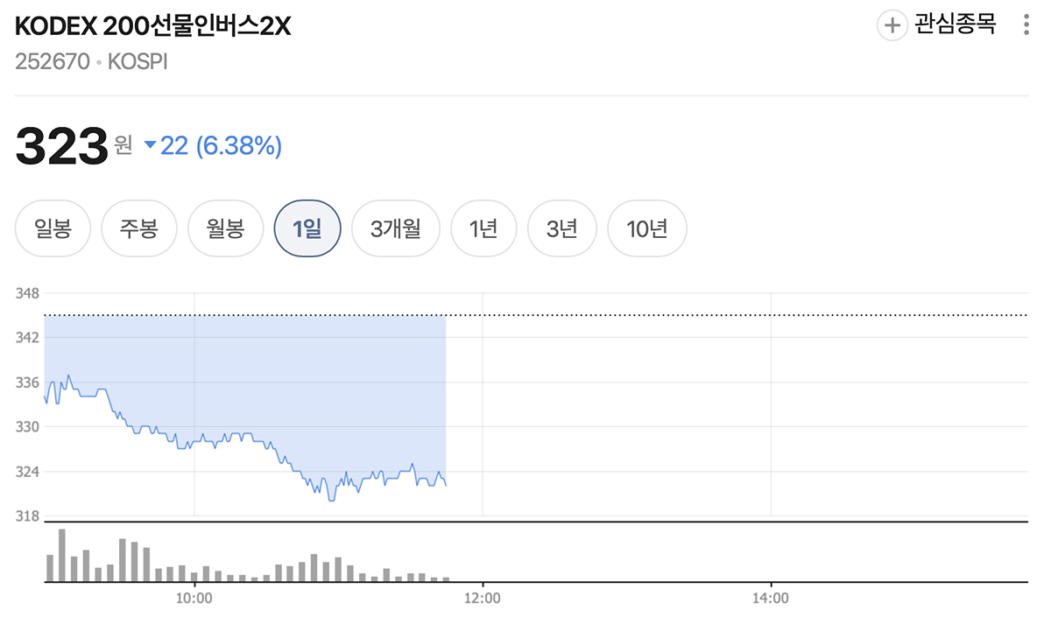Click the tallest volume bar near market open

coord(62,555)
